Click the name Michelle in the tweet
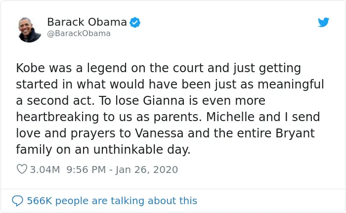346x213 pixels. 230,117
